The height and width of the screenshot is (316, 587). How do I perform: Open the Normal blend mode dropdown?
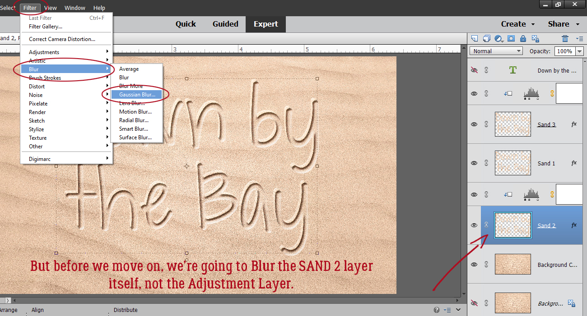coord(496,51)
